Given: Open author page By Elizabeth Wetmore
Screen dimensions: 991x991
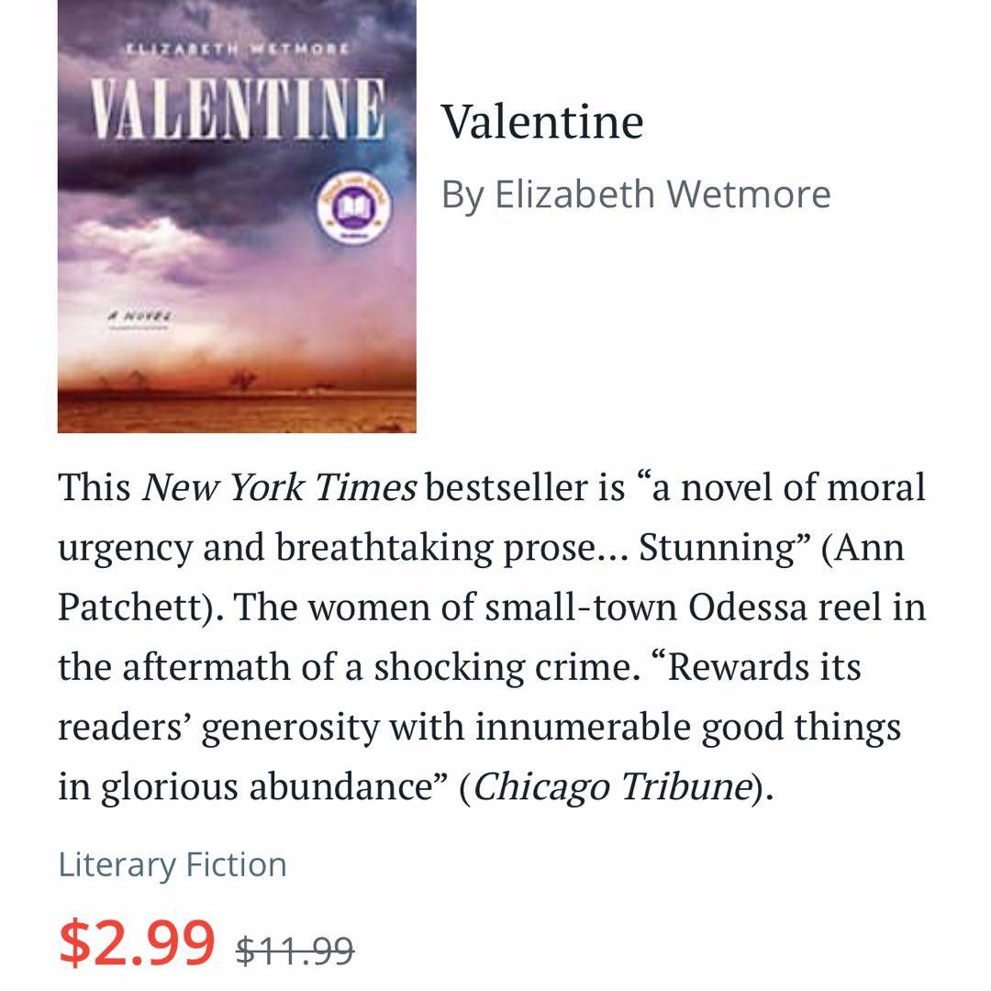Looking at the screenshot, I should 635,195.
